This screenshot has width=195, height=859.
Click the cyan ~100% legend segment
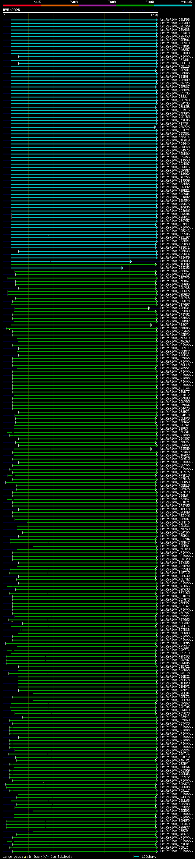point(173,5)
